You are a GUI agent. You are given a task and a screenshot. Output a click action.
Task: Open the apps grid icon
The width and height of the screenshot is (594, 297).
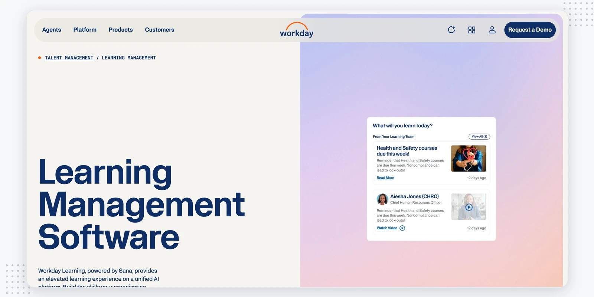coord(472,30)
